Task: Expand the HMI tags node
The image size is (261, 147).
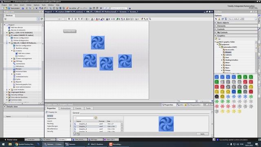Action: coord(12,61)
